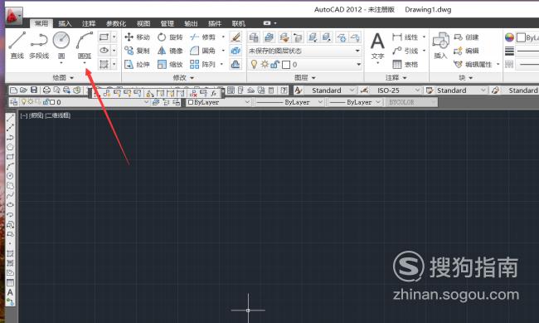Open the layer properties manager icon
539x323 pixels.
(x=254, y=37)
